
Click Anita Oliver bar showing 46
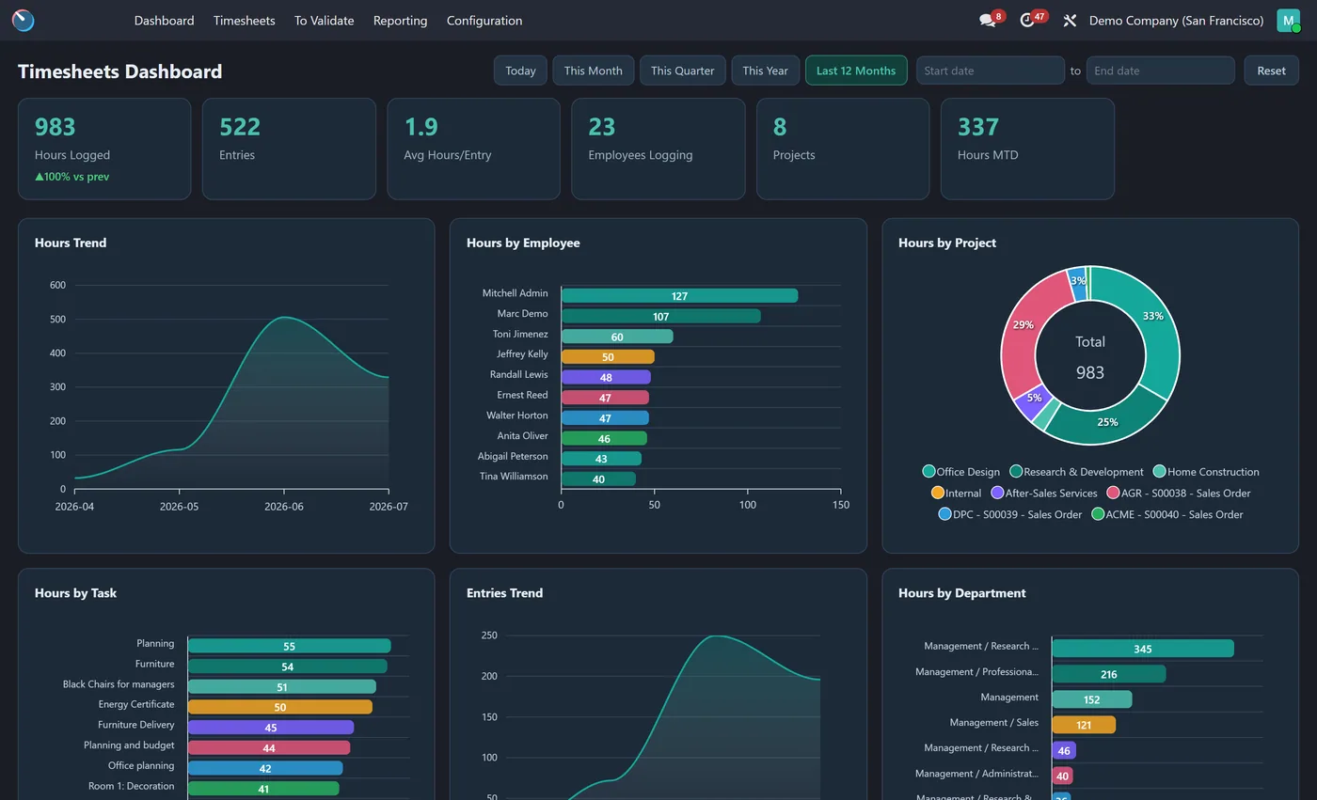pyautogui.click(x=604, y=438)
